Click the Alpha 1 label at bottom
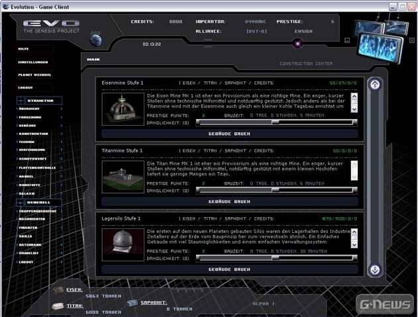The image size is (418, 317). pyautogui.click(x=264, y=304)
